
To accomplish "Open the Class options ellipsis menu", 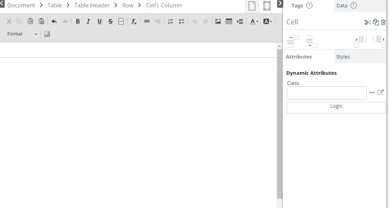I will 372,93.
